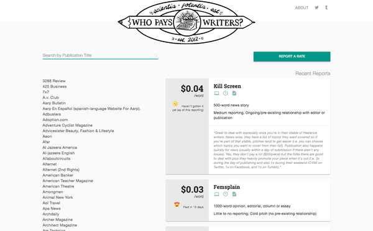Image resolution: width=373 pixels, height=231 pixels.
Task: Click the document check icon under Femsplain
Action: click(x=234, y=194)
